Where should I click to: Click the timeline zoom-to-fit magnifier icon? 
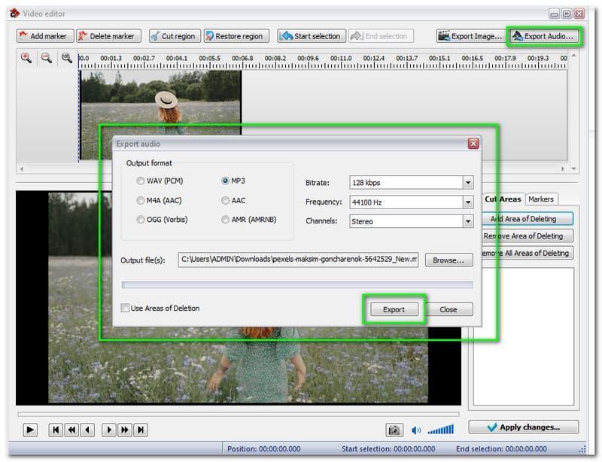point(67,59)
